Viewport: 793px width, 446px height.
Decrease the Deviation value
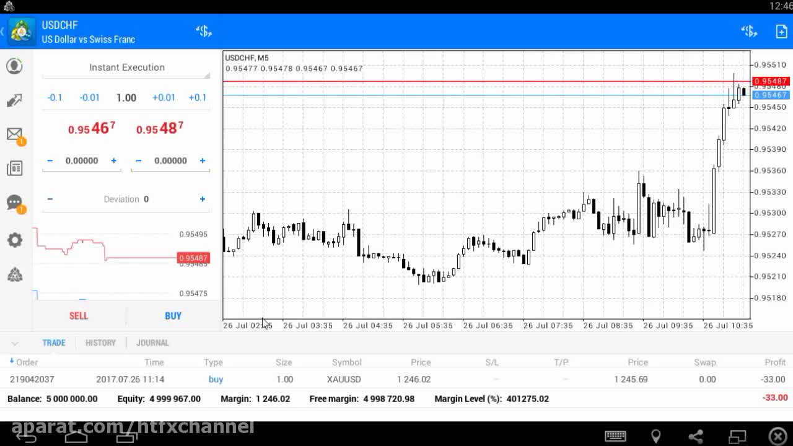click(50, 199)
